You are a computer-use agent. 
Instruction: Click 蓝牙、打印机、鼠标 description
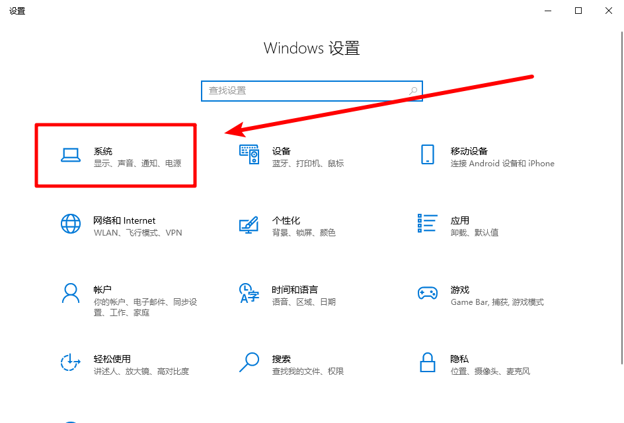pos(307,164)
